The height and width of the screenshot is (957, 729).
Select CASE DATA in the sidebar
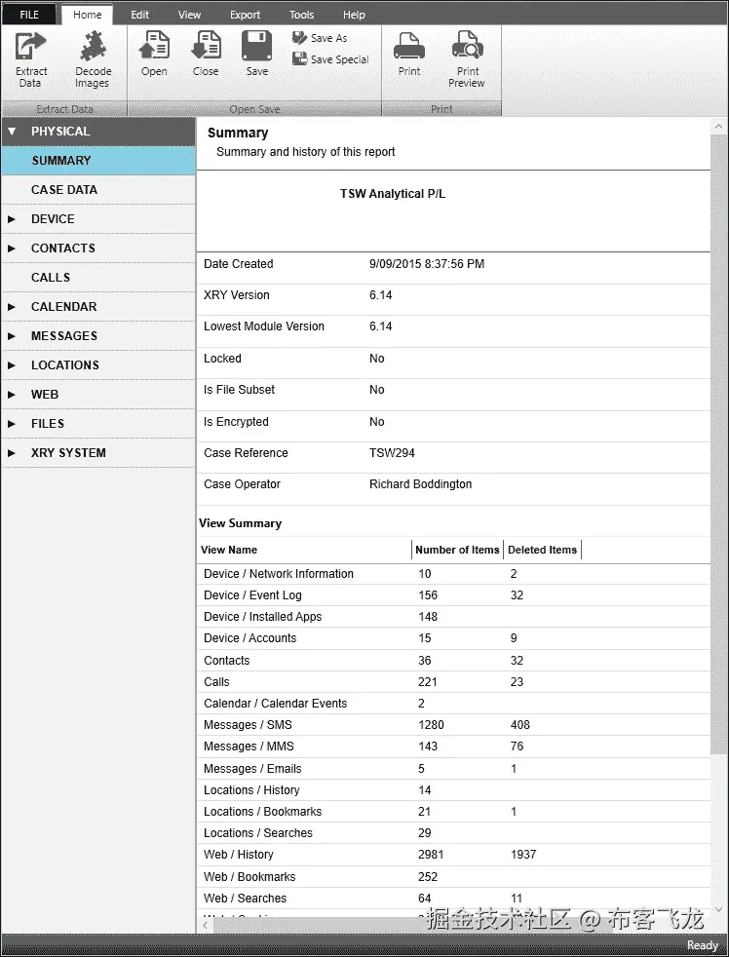[98, 190]
